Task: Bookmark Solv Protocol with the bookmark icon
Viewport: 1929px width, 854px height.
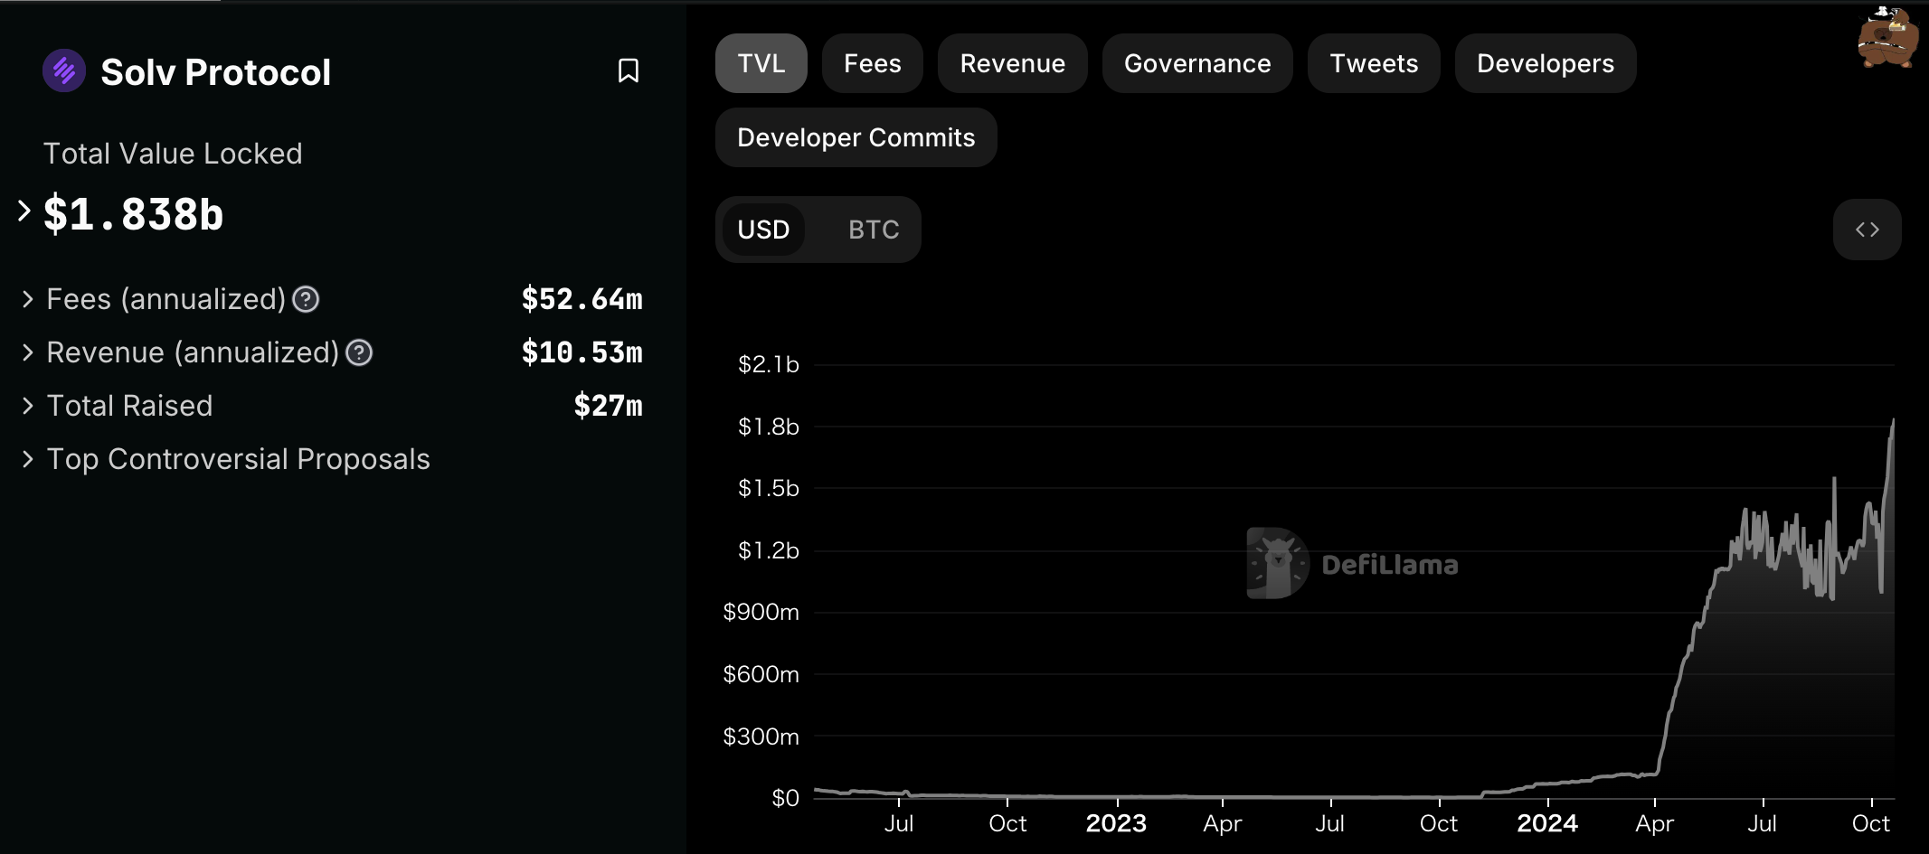Action: pyautogui.click(x=629, y=70)
